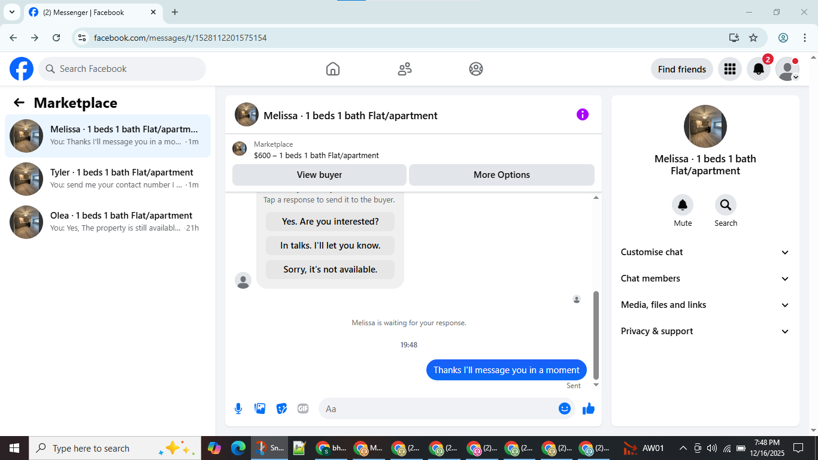The image size is (818, 460).
Task: Open the purple conversation information icon
Action: (x=583, y=114)
